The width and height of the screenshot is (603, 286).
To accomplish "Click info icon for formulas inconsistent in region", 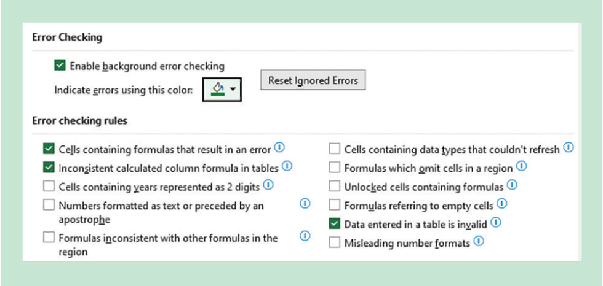I will click(x=305, y=236).
